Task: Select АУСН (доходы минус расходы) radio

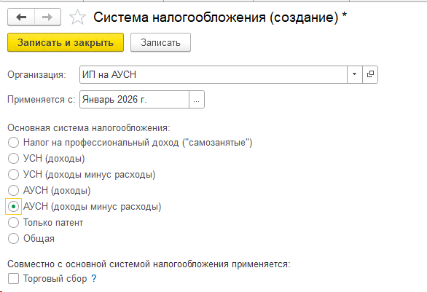Action: point(13,207)
